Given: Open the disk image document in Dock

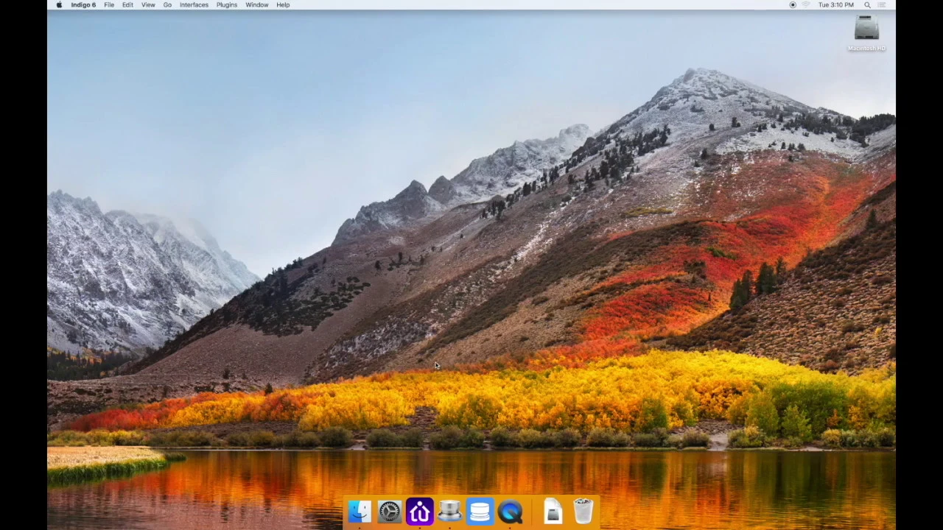Looking at the screenshot, I should point(553,511).
